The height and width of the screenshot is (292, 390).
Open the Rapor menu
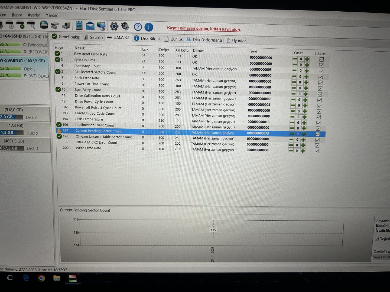tap(17, 15)
